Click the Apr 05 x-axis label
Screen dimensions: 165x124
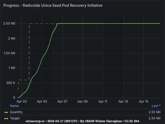[x=42, y=102]
